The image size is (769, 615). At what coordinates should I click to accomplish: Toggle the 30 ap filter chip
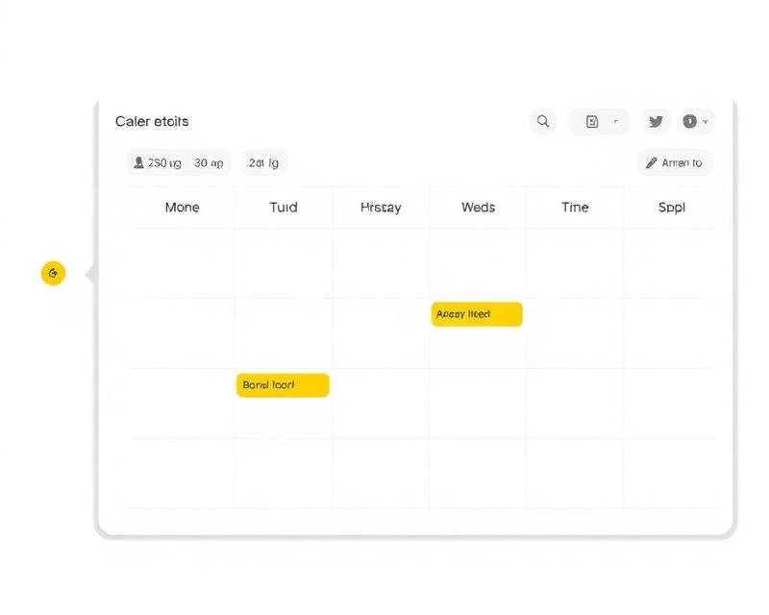click(x=209, y=162)
